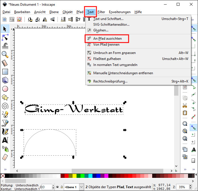Select the Calligraphy tool

click(5, 132)
